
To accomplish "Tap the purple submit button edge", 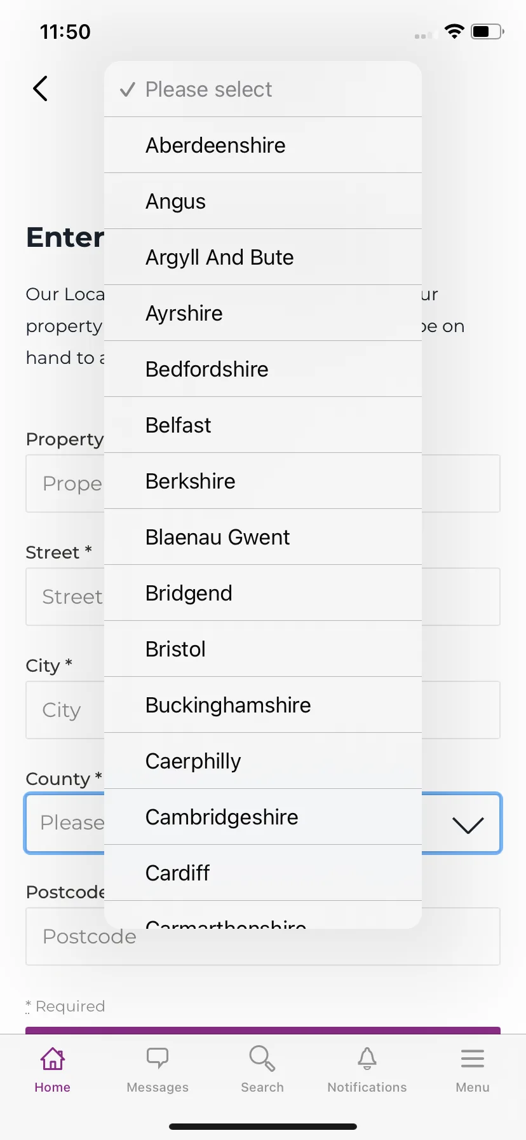I will pyautogui.click(x=263, y=1030).
